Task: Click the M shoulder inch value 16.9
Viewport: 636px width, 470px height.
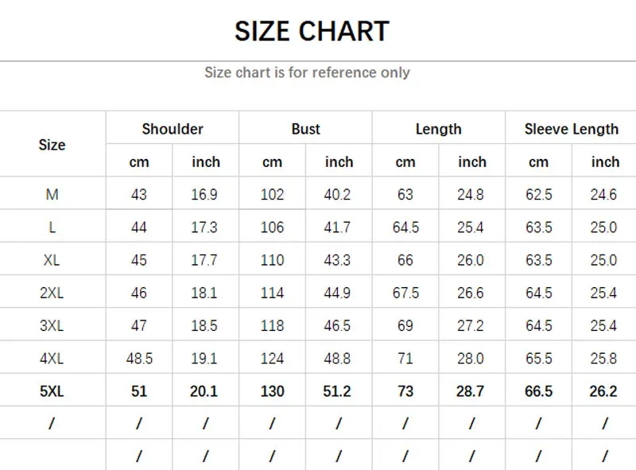Action: point(205,195)
